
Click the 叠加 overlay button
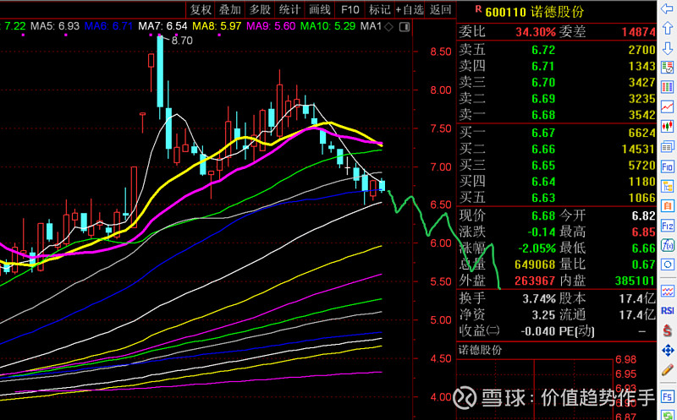[x=230, y=9]
